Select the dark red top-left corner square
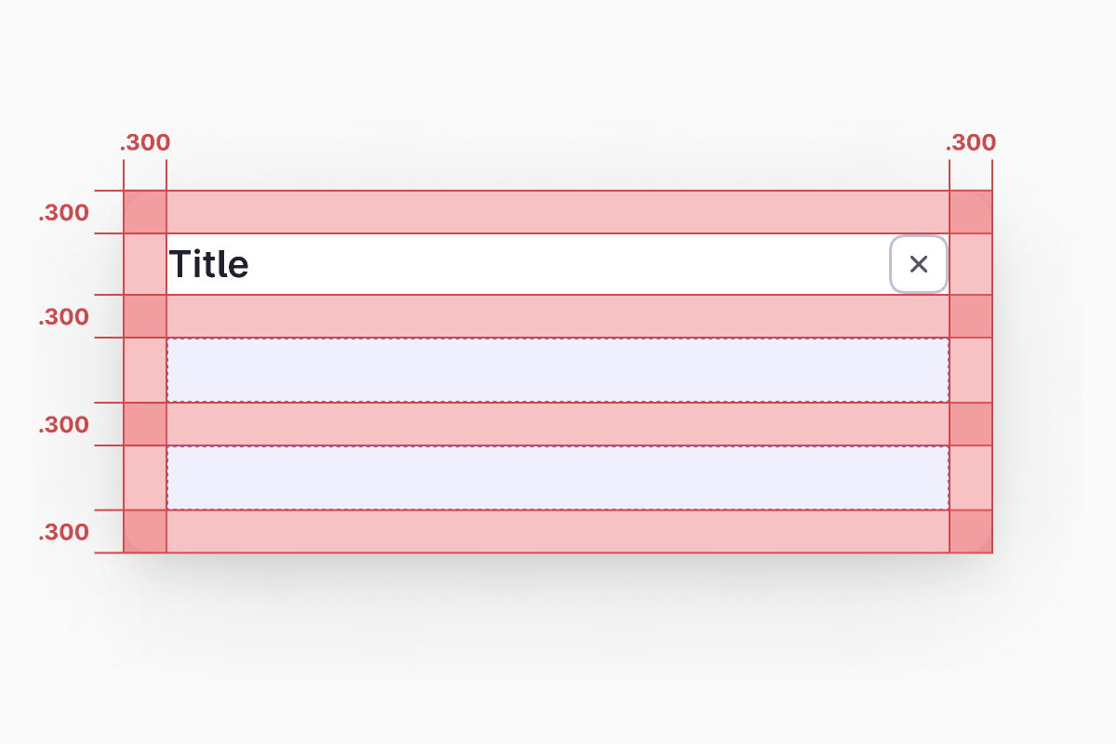1116x744 pixels. (145, 212)
